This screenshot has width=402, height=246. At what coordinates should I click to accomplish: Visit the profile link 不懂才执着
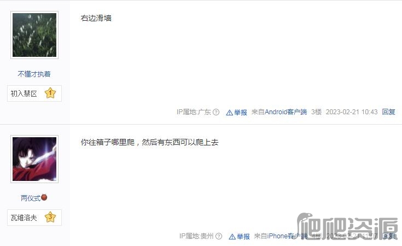34,74
